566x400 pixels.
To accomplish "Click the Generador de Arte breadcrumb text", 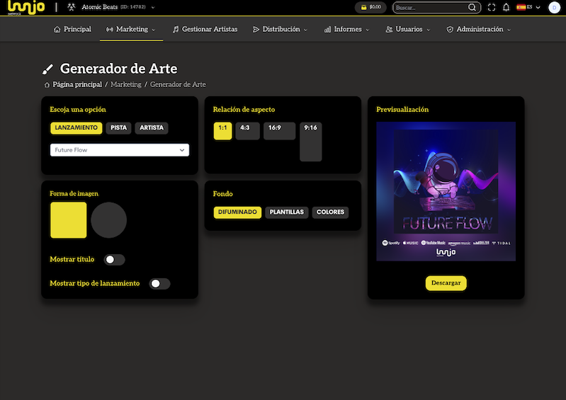I will [178, 84].
